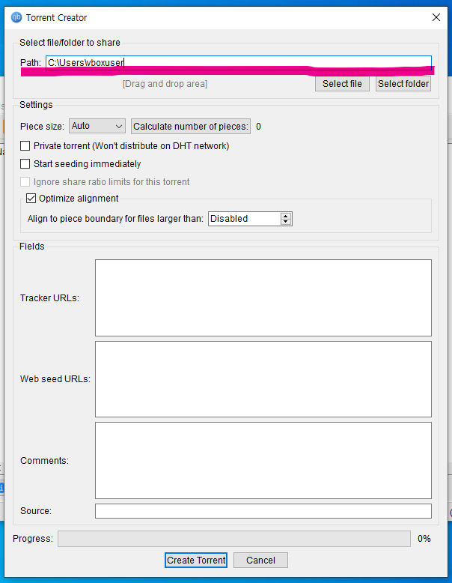
Task: Click the down arrow of alignment spinner
Action: point(286,222)
